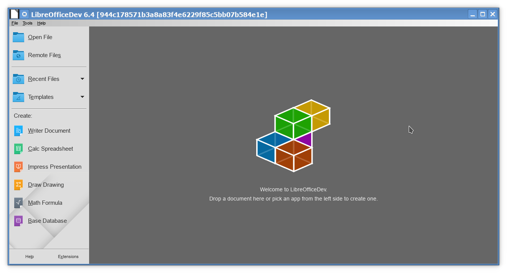Click the Recent Files label
Image resolution: width=507 pixels, height=273 pixels.
click(44, 79)
